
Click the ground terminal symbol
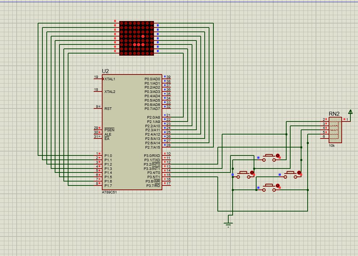point(228,224)
